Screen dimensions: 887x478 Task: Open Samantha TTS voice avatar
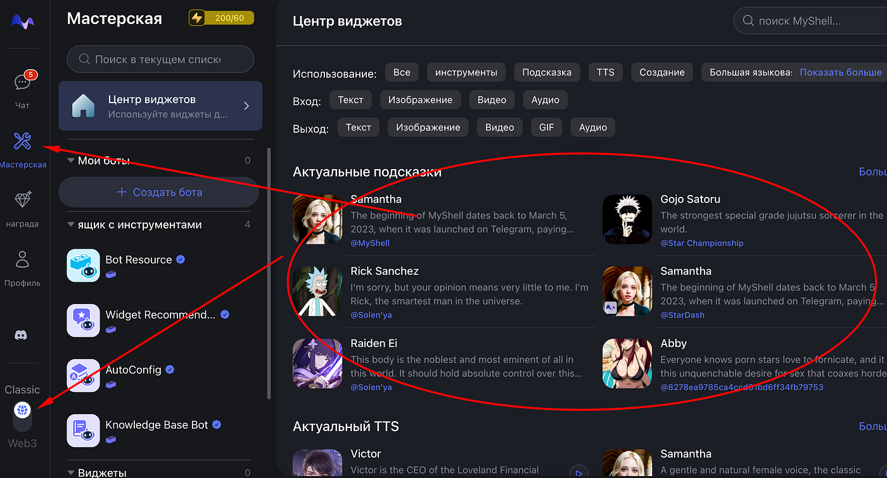(627, 463)
